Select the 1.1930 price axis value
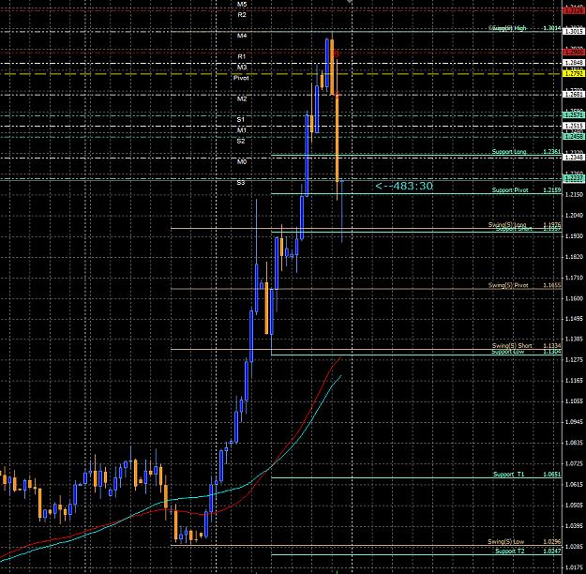Viewport: 586px width, 574px height. [x=574, y=236]
